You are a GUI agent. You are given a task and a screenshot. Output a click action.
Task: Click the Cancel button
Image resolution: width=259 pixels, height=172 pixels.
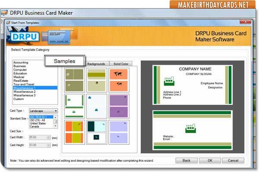point(233,160)
